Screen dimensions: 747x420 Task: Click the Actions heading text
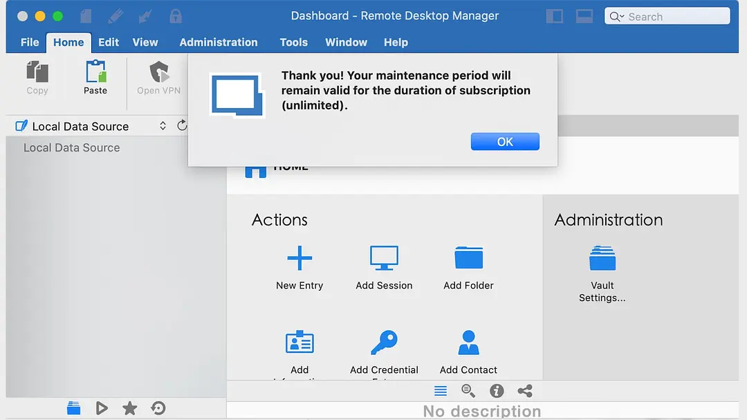coord(279,220)
